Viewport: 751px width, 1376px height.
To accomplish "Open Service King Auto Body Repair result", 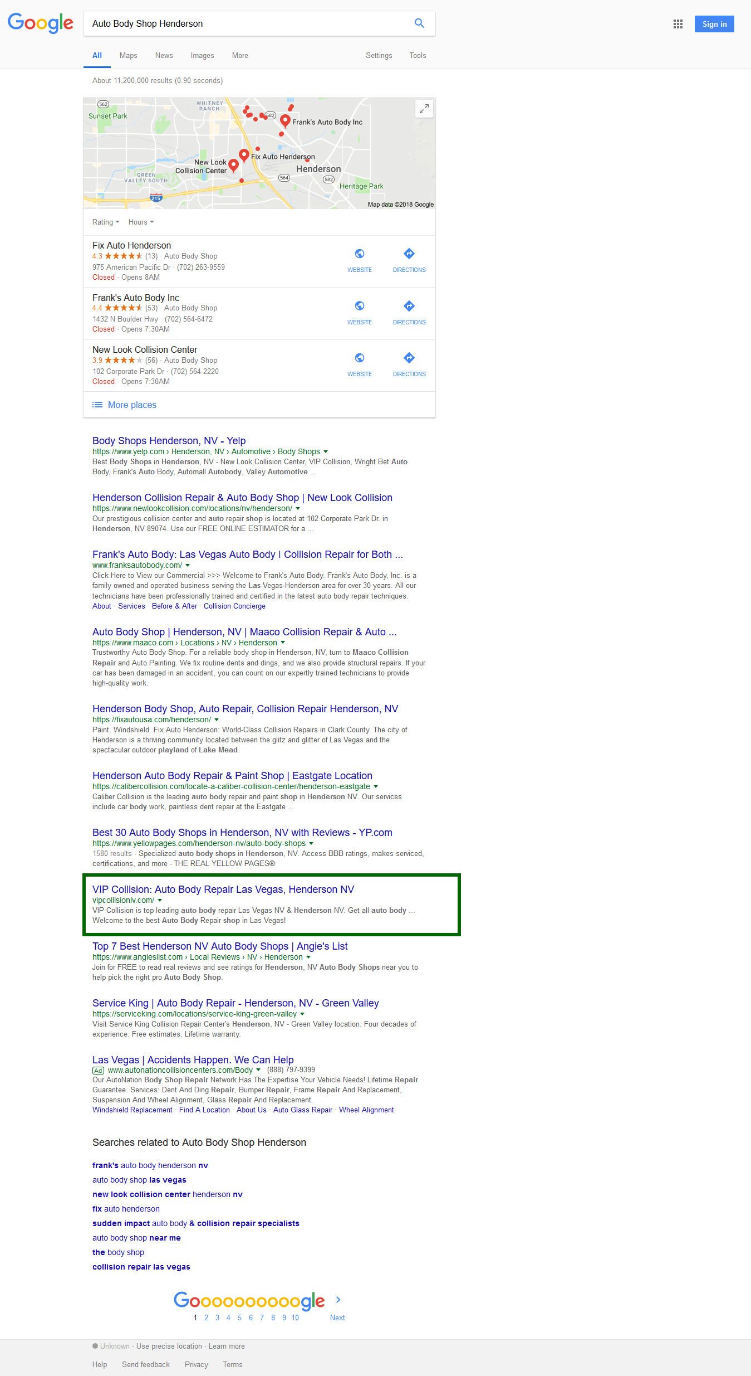I will [235, 1003].
